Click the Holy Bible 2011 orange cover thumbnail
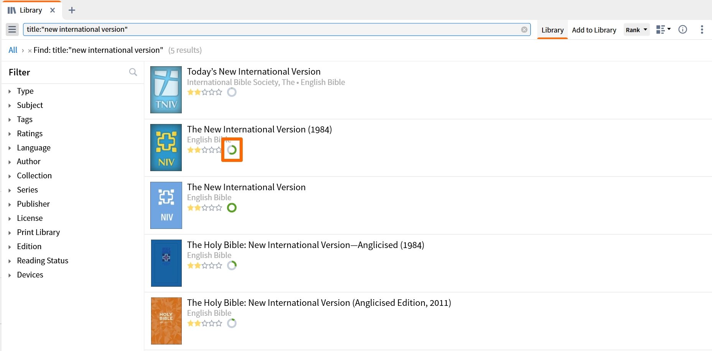The height and width of the screenshot is (351, 712). 166,321
